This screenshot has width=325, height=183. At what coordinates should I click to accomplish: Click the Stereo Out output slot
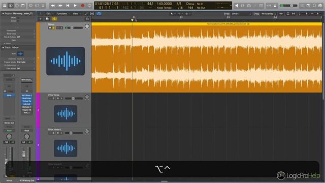tap(9, 123)
